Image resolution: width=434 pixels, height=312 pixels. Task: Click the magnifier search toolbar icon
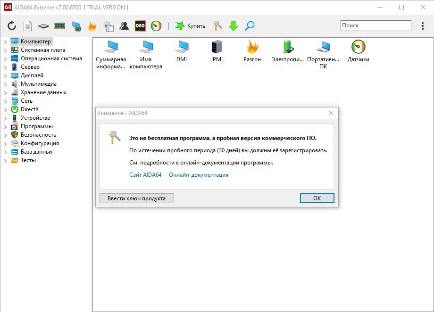pos(250,26)
